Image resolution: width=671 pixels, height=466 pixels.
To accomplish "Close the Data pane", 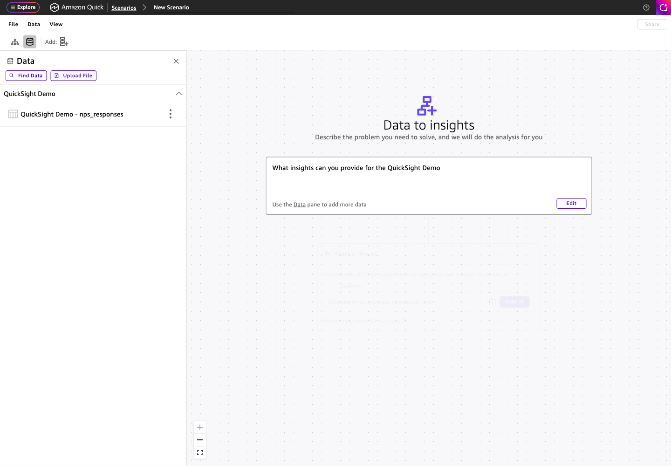I will tap(176, 61).
